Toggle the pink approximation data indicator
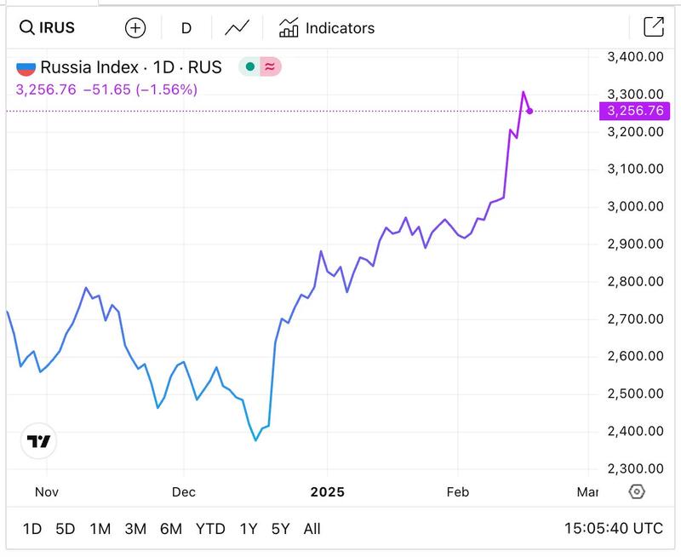Image resolution: width=681 pixels, height=557 pixels. coord(270,66)
